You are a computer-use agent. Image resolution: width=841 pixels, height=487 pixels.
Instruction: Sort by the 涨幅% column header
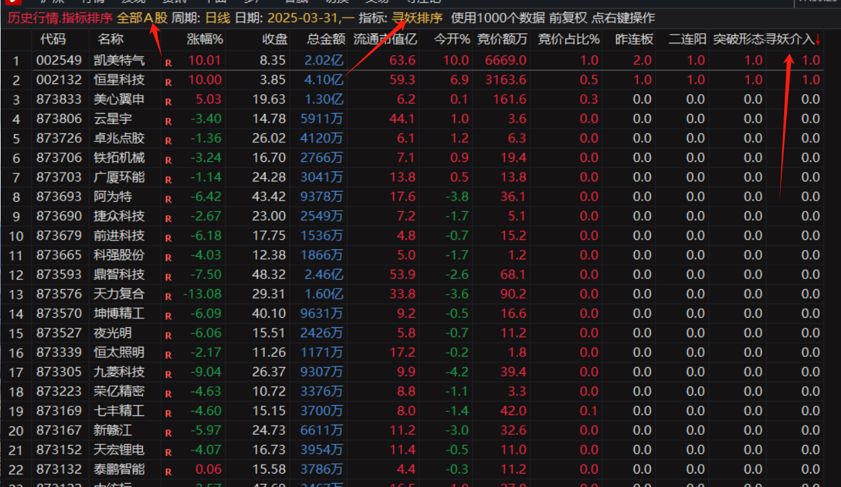(x=204, y=40)
